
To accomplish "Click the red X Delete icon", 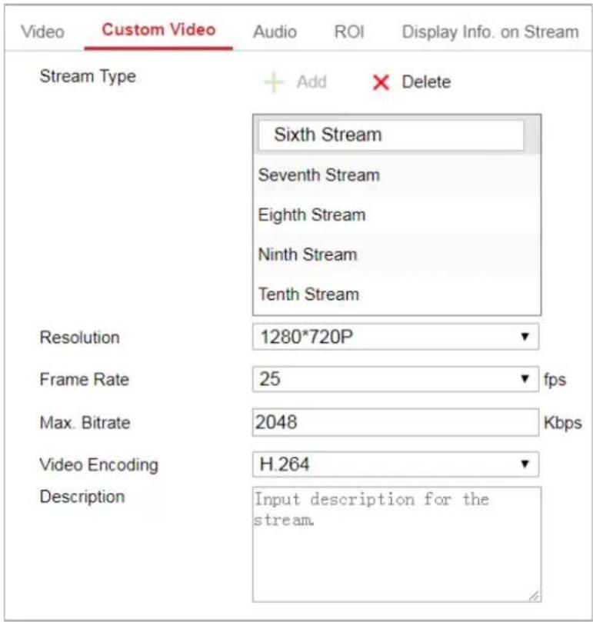I will [381, 82].
